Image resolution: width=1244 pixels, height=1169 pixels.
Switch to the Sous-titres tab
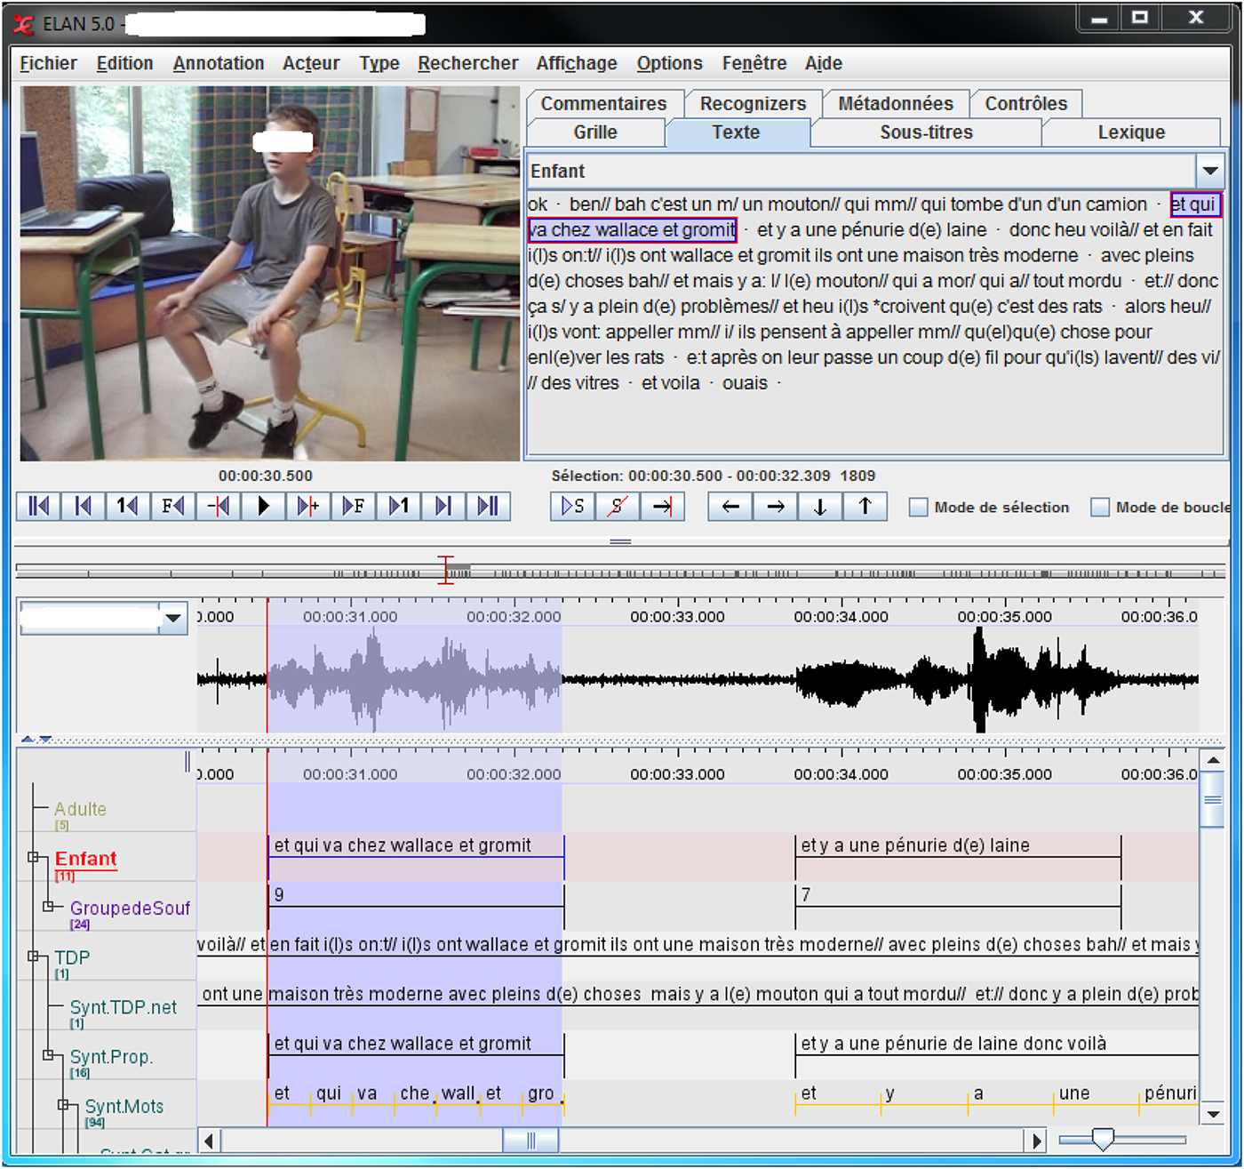point(926,132)
